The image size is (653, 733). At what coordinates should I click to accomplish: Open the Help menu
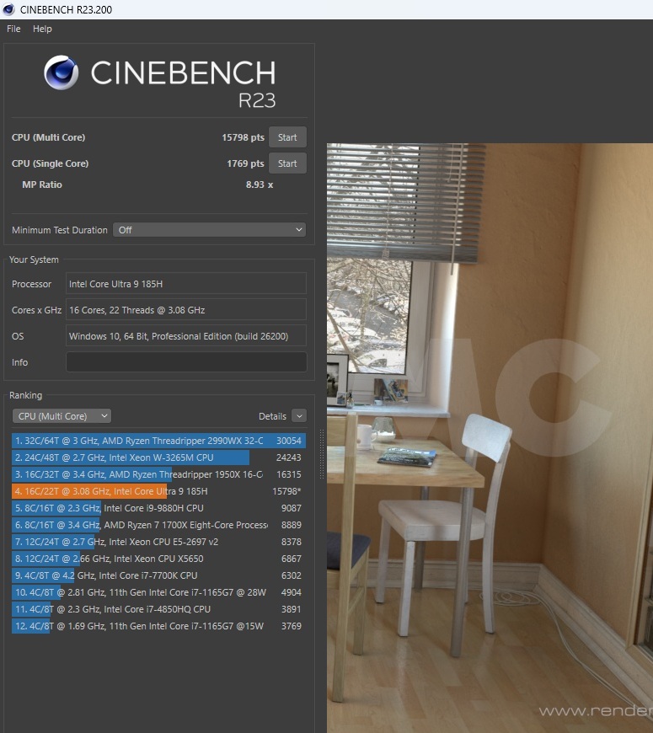42,29
